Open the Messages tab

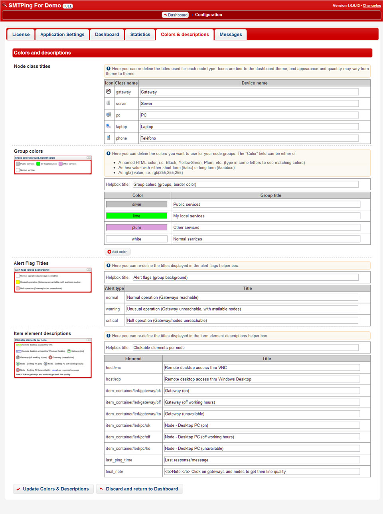click(230, 34)
